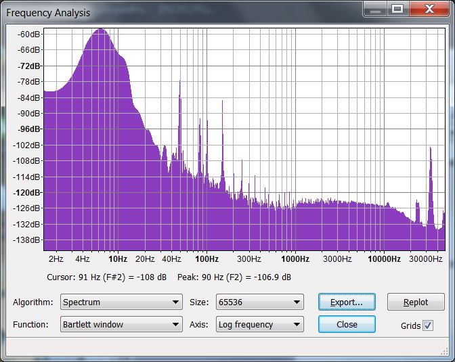
Task: Click the Peak readout 90 Hz (F2)
Action: click(x=234, y=277)
